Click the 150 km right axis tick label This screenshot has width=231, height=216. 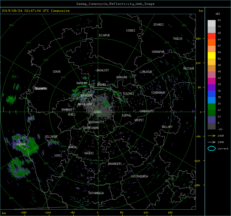[x=198, y=39]
